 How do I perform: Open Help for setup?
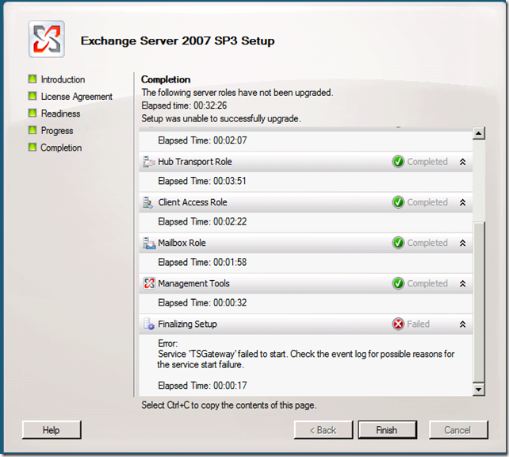52,430
